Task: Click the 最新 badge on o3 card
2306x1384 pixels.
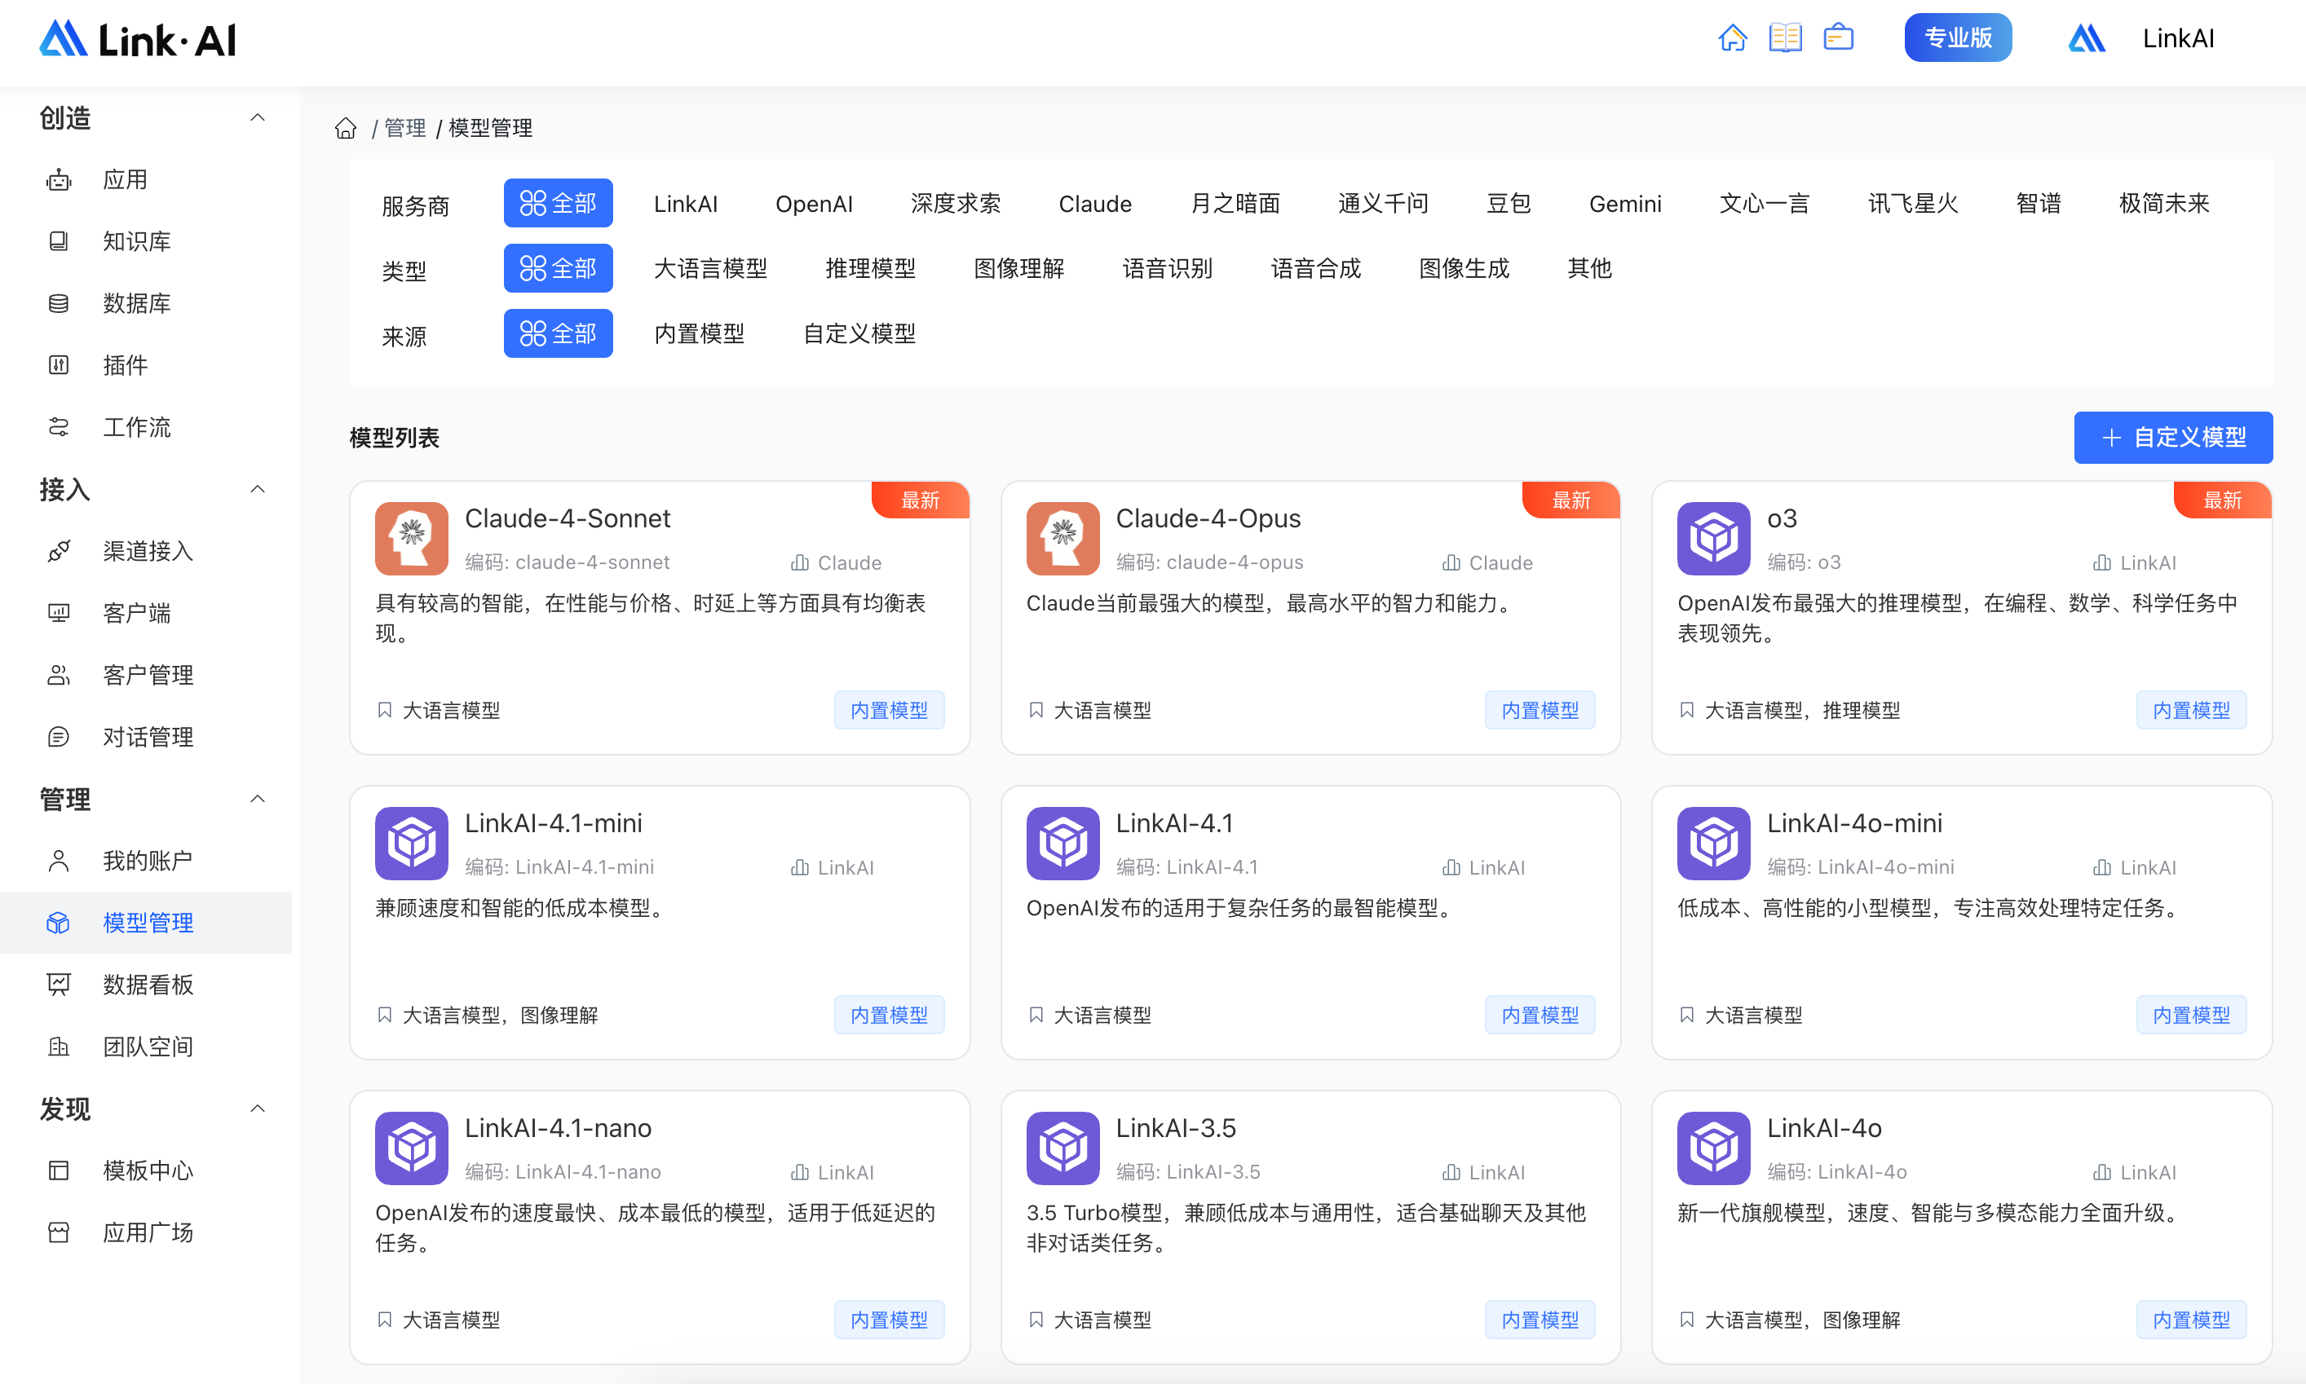Action: 2223,500
